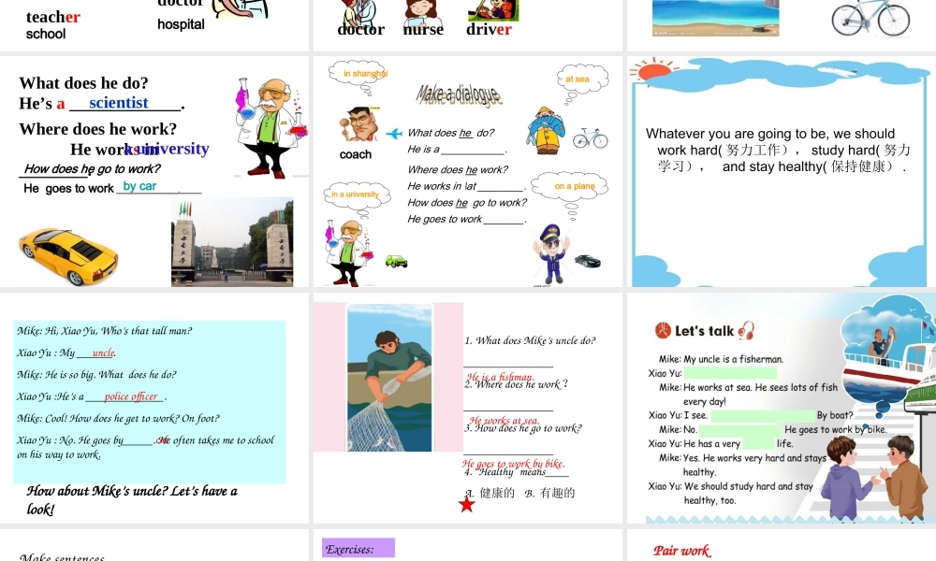The image size is (936, 561).
Task: Open the Mike and Xiao Yu dialogue slide
Action: coord(154,409)
